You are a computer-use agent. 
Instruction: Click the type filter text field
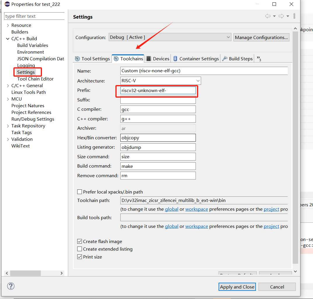pyautogui.click(x=34, y=16)
